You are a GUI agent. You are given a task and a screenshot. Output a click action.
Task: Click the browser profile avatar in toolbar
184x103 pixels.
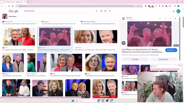click(x=178, y=6)
